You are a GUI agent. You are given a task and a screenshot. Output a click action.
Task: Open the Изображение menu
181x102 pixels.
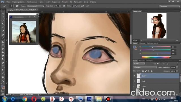tap(32, 2)
